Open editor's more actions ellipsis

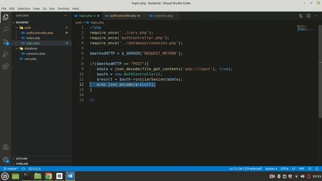pyautogui.click(x=316, y=16)
